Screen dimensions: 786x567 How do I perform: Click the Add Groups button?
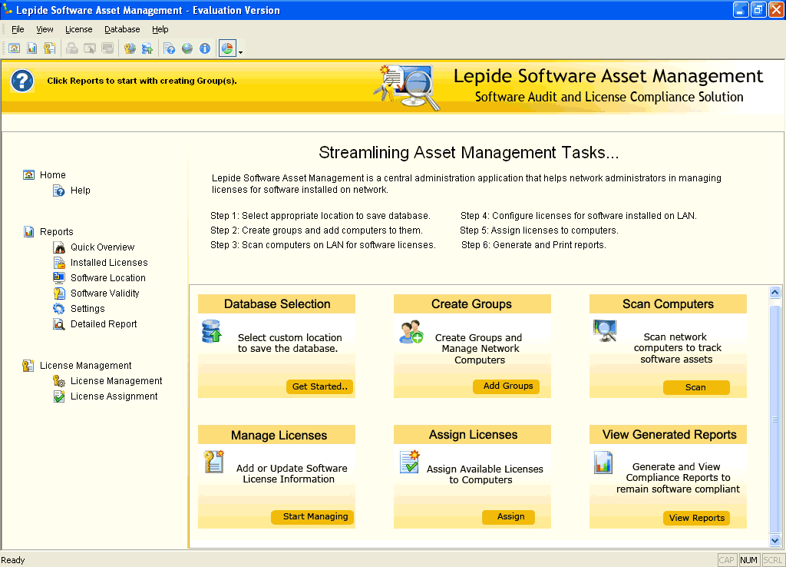[507, 386]
